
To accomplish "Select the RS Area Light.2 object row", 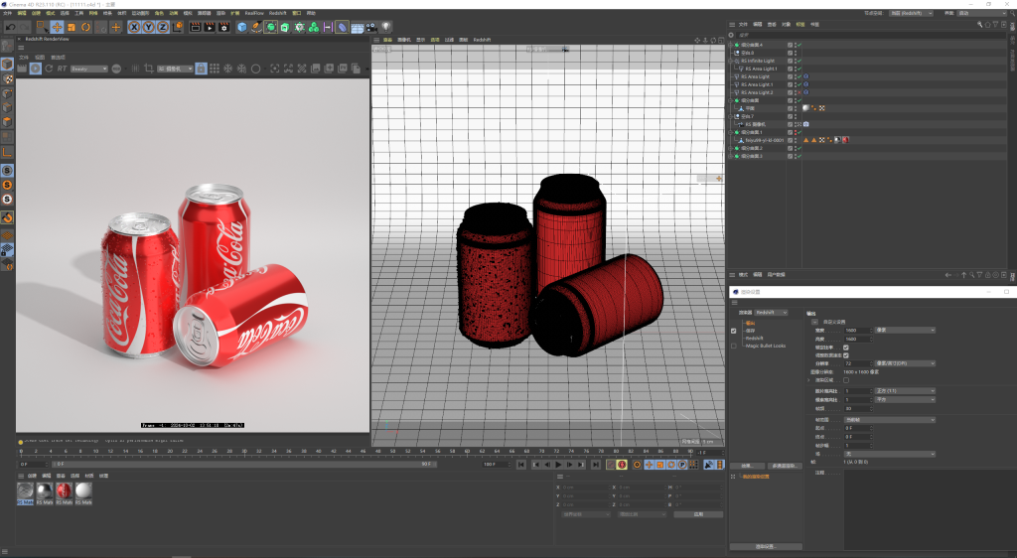I will tap(757, 92).
